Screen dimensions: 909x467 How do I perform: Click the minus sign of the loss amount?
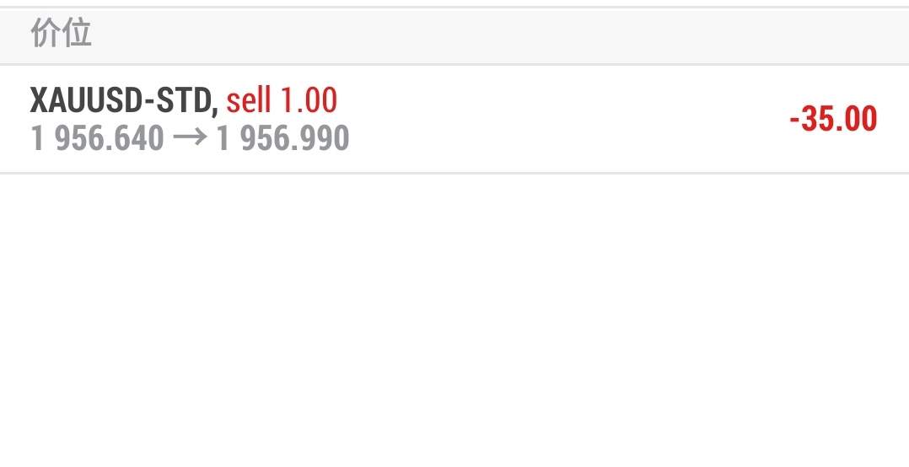point(795,120)
